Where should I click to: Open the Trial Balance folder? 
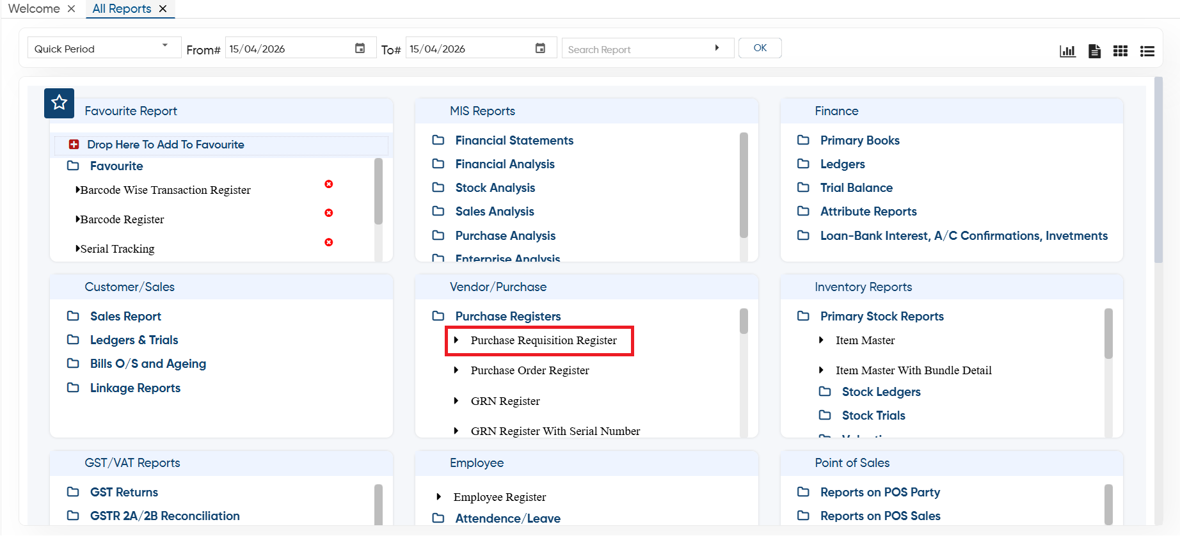click(856, 187)
